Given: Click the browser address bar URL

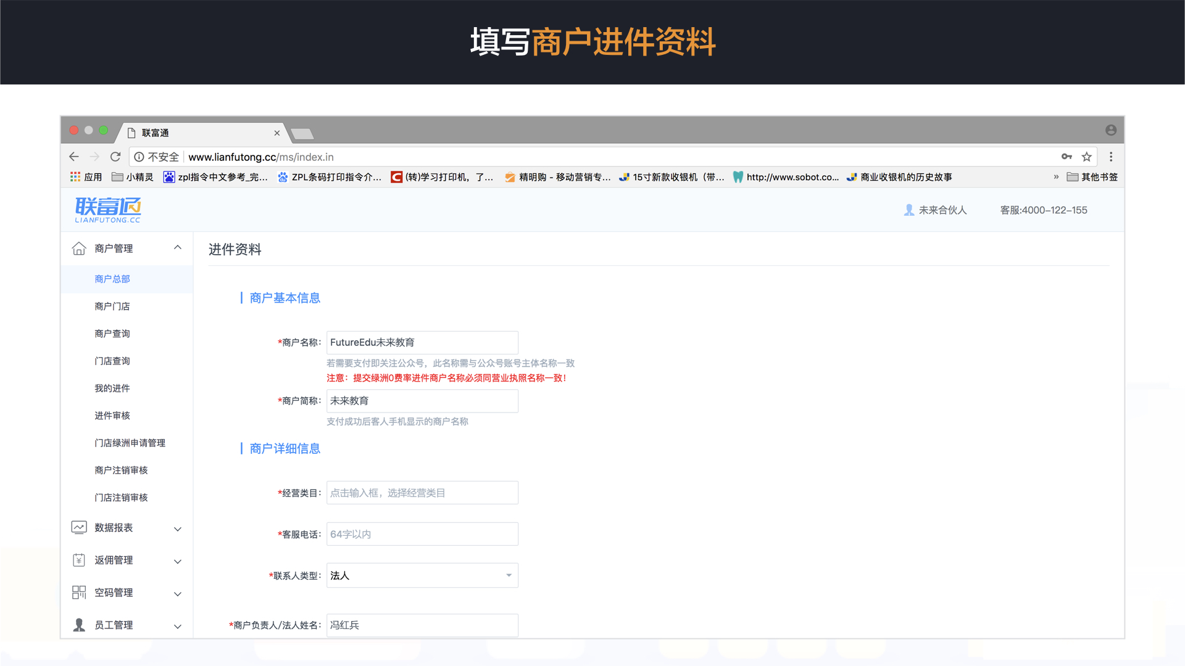Looking at the screenshot, I should click(x=260, y=157).
